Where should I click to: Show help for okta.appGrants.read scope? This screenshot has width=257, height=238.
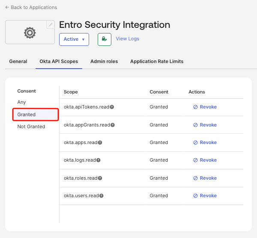113,125
